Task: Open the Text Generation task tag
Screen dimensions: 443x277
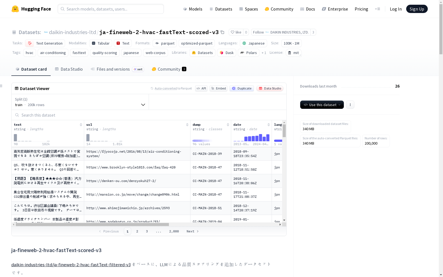Action: [x=45, y=43]
